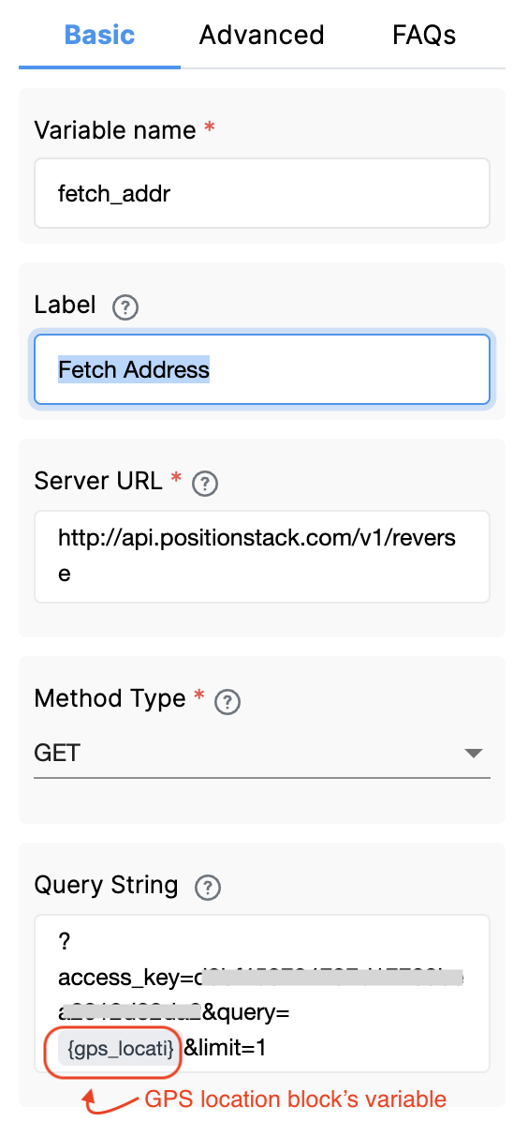Viewport: 528px width, 1121px height.
Task: Open the GET method selector
Action: pyautogui.click(x=261, y=754)
